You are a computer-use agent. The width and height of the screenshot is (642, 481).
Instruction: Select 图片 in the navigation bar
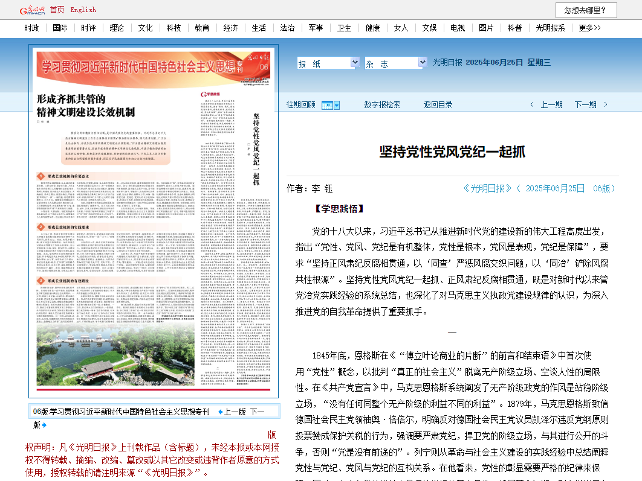(486, 28)
